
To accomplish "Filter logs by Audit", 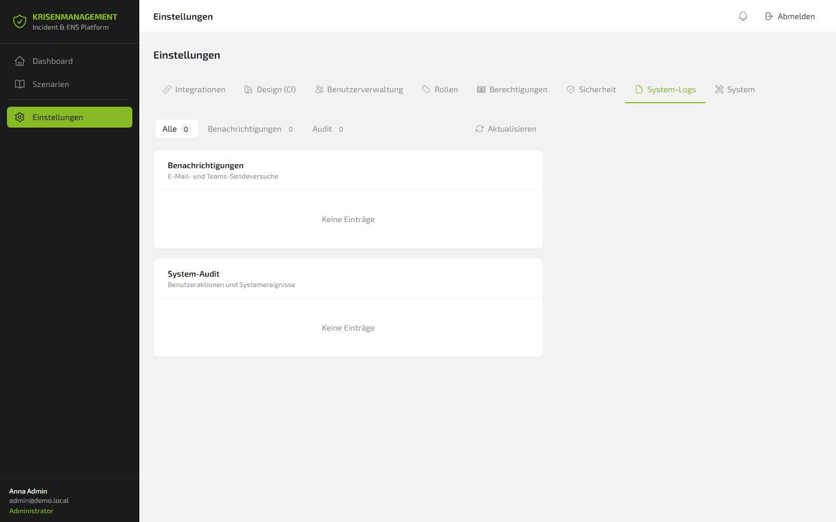I will [x=329, y=129].
